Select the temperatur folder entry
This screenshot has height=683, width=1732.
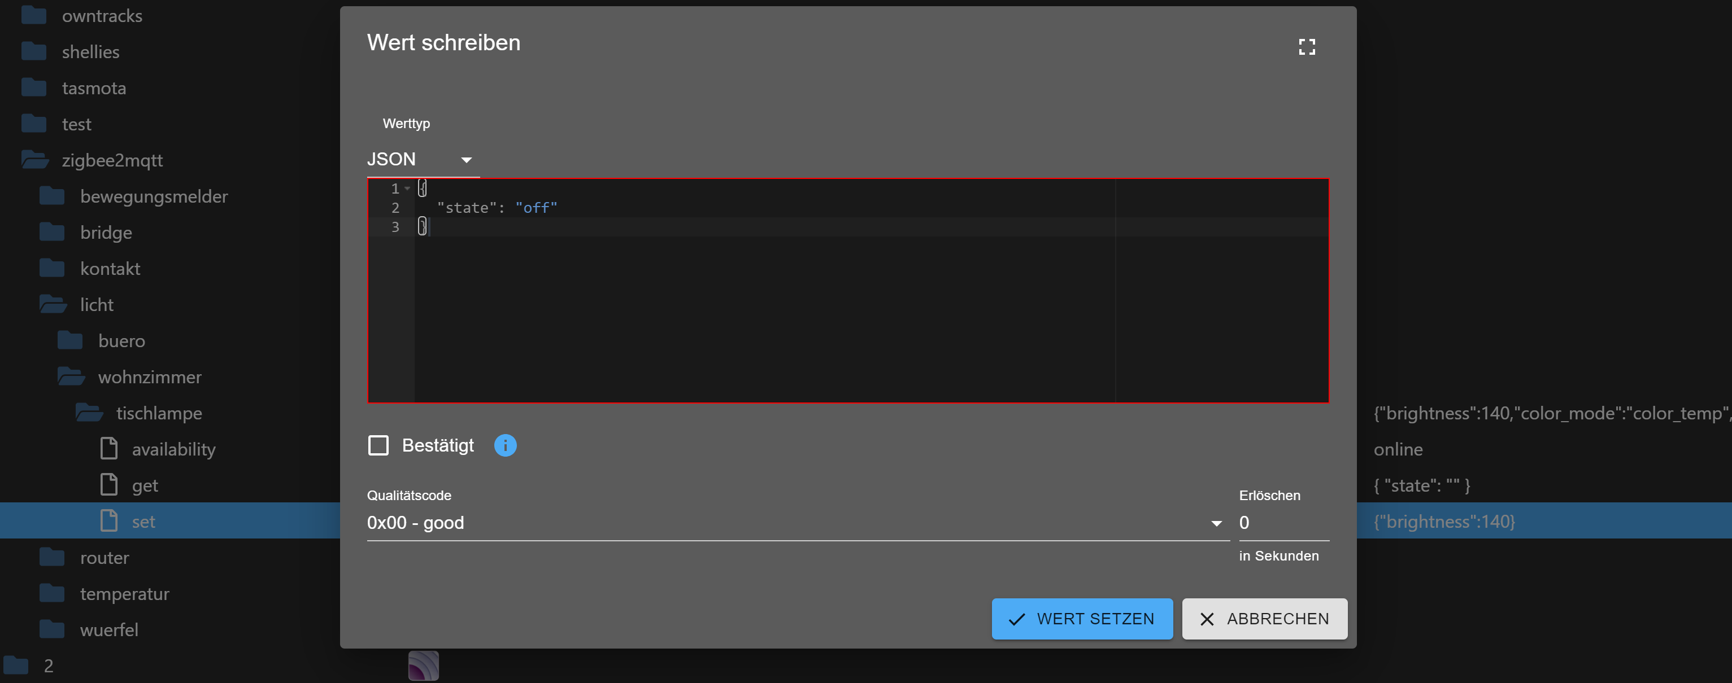124,594
